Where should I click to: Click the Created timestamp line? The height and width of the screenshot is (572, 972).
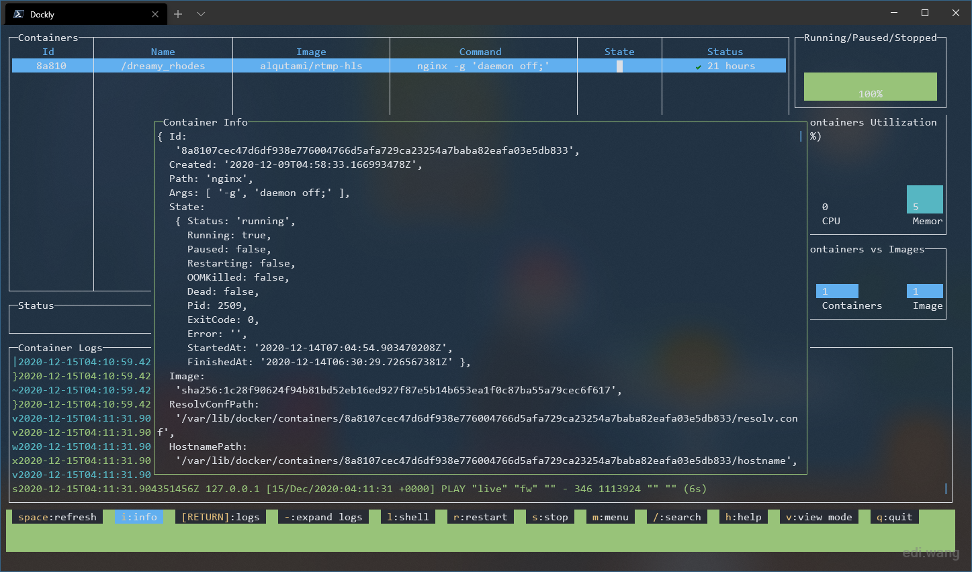pos(296,164)
